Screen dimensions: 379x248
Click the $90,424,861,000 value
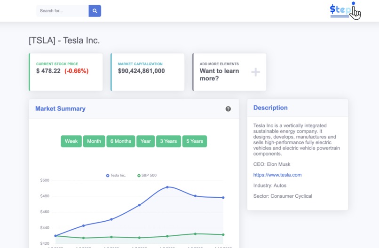[142, 71]
